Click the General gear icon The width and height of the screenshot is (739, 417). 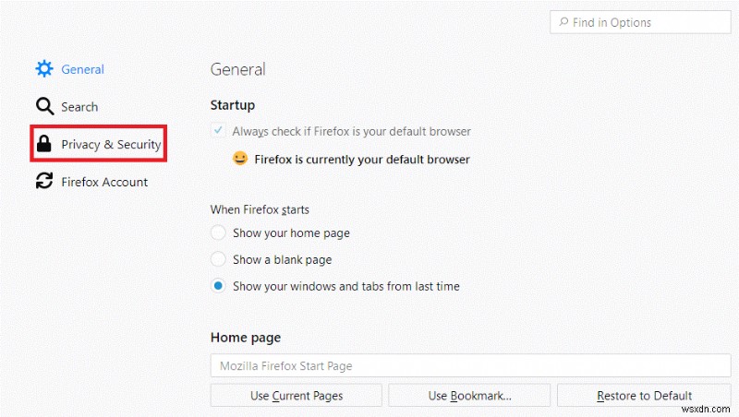43,69
